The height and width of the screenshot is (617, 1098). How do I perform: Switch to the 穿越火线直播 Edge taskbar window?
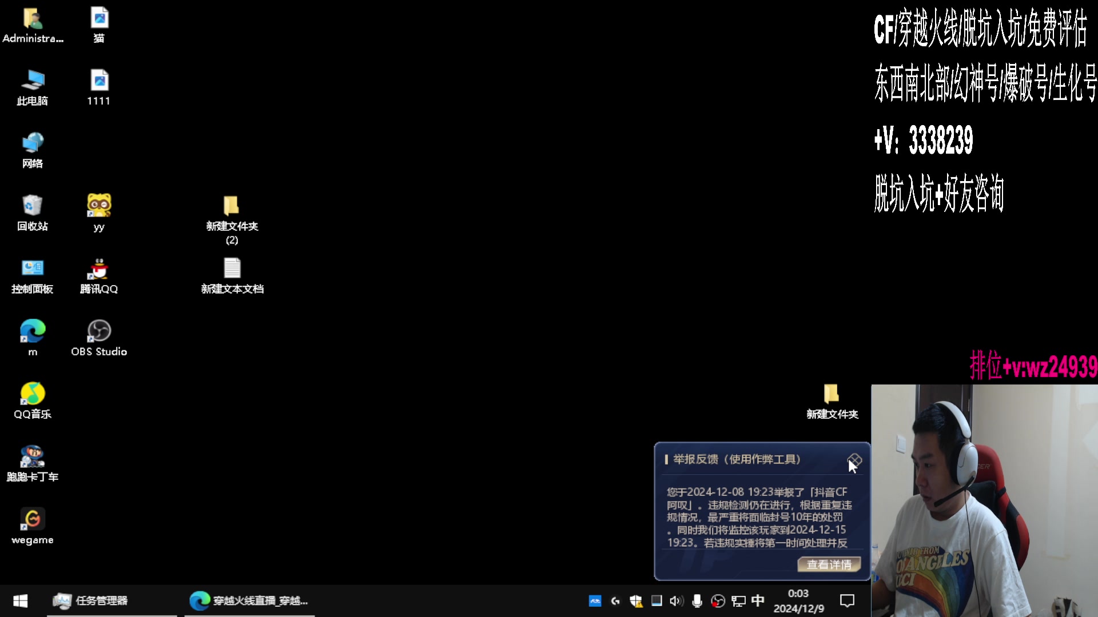[x=249, y=600]
